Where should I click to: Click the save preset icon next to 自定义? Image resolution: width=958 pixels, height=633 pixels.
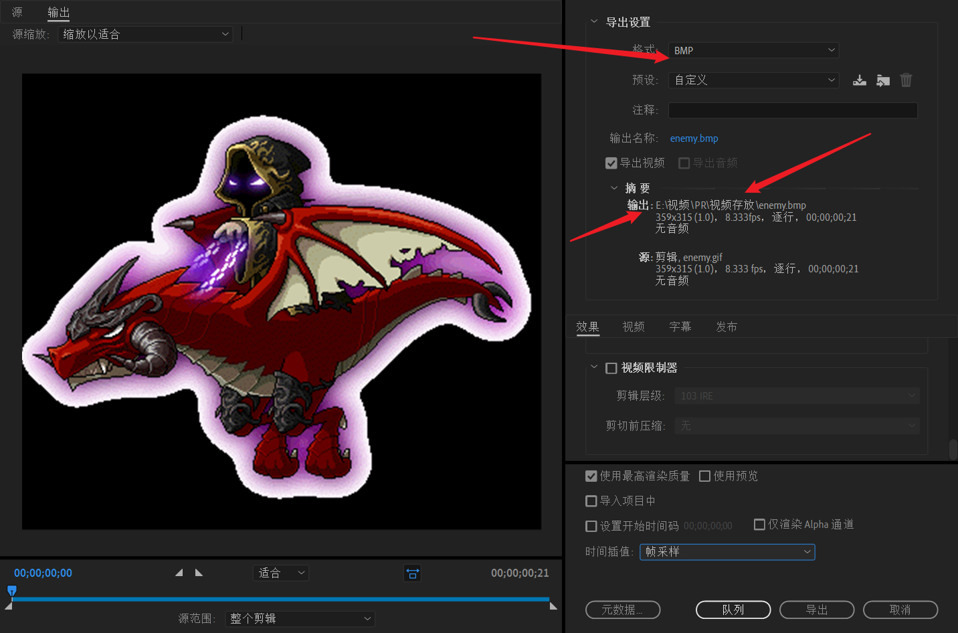click(860, 80)
